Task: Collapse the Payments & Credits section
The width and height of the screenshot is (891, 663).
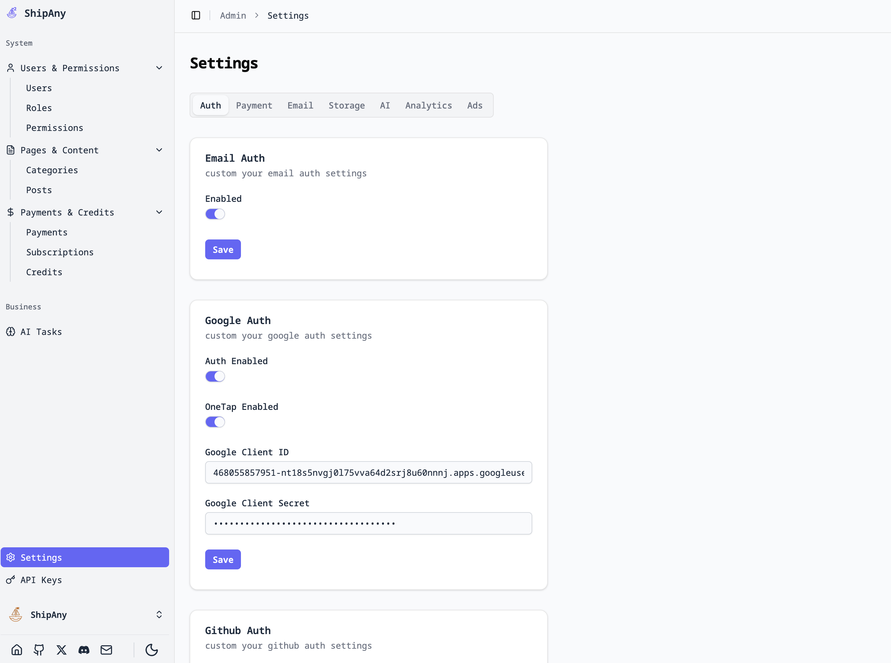Action: [x=159, y=212]
